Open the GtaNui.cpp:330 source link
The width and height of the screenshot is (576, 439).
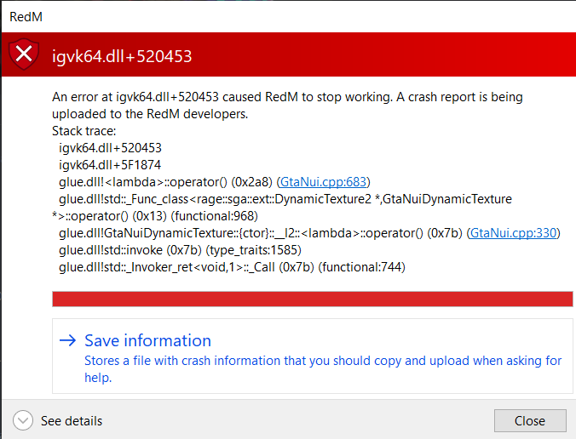coord(515,232)
